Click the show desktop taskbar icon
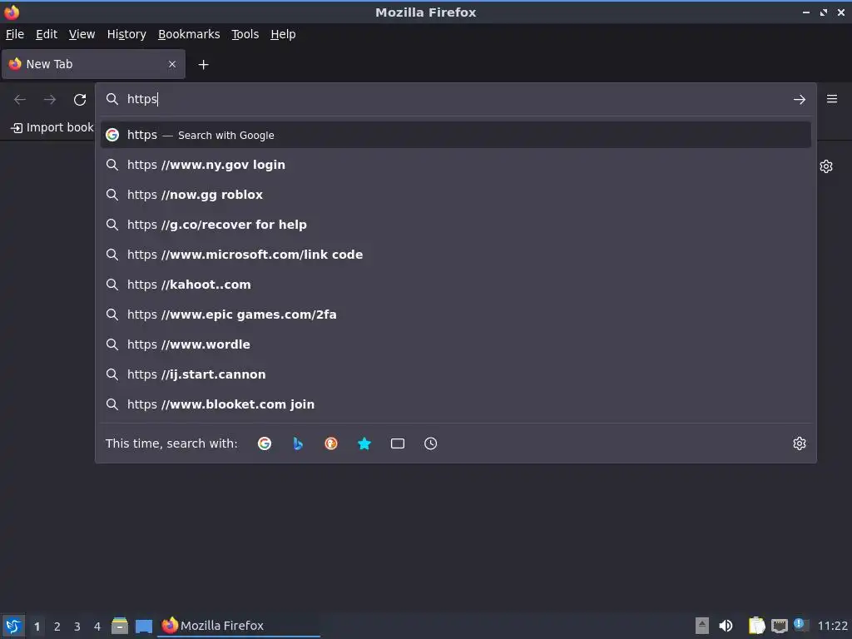Viewport: 852px width, 639px height. pyautogui.click(x=143, y=626)
